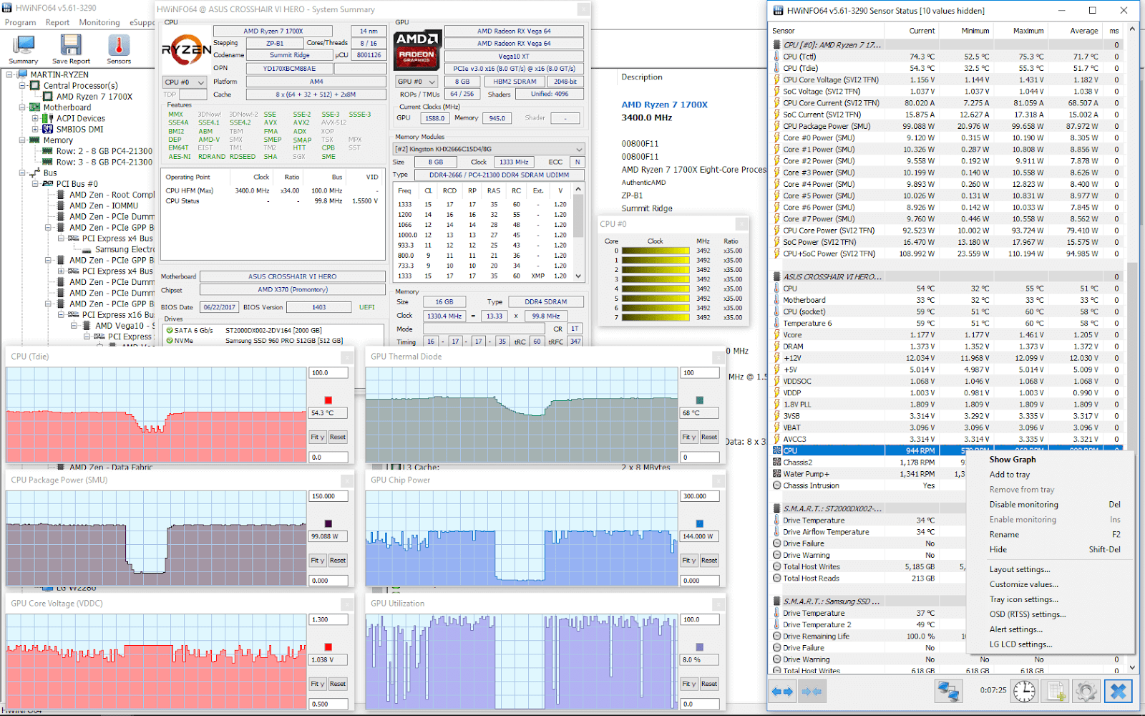The width and height of the screenshot is (1145, 716).
Task: Select the Vcore sensor row
Action: click(x=946, y=334)
